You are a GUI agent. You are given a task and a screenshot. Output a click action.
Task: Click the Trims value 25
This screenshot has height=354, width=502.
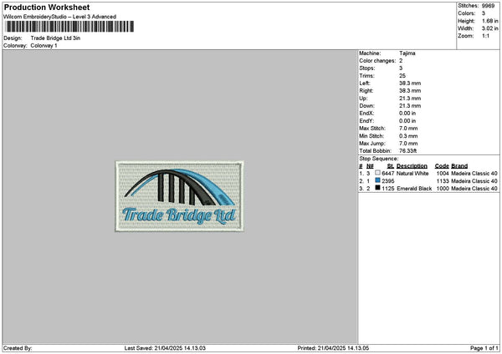402,76
